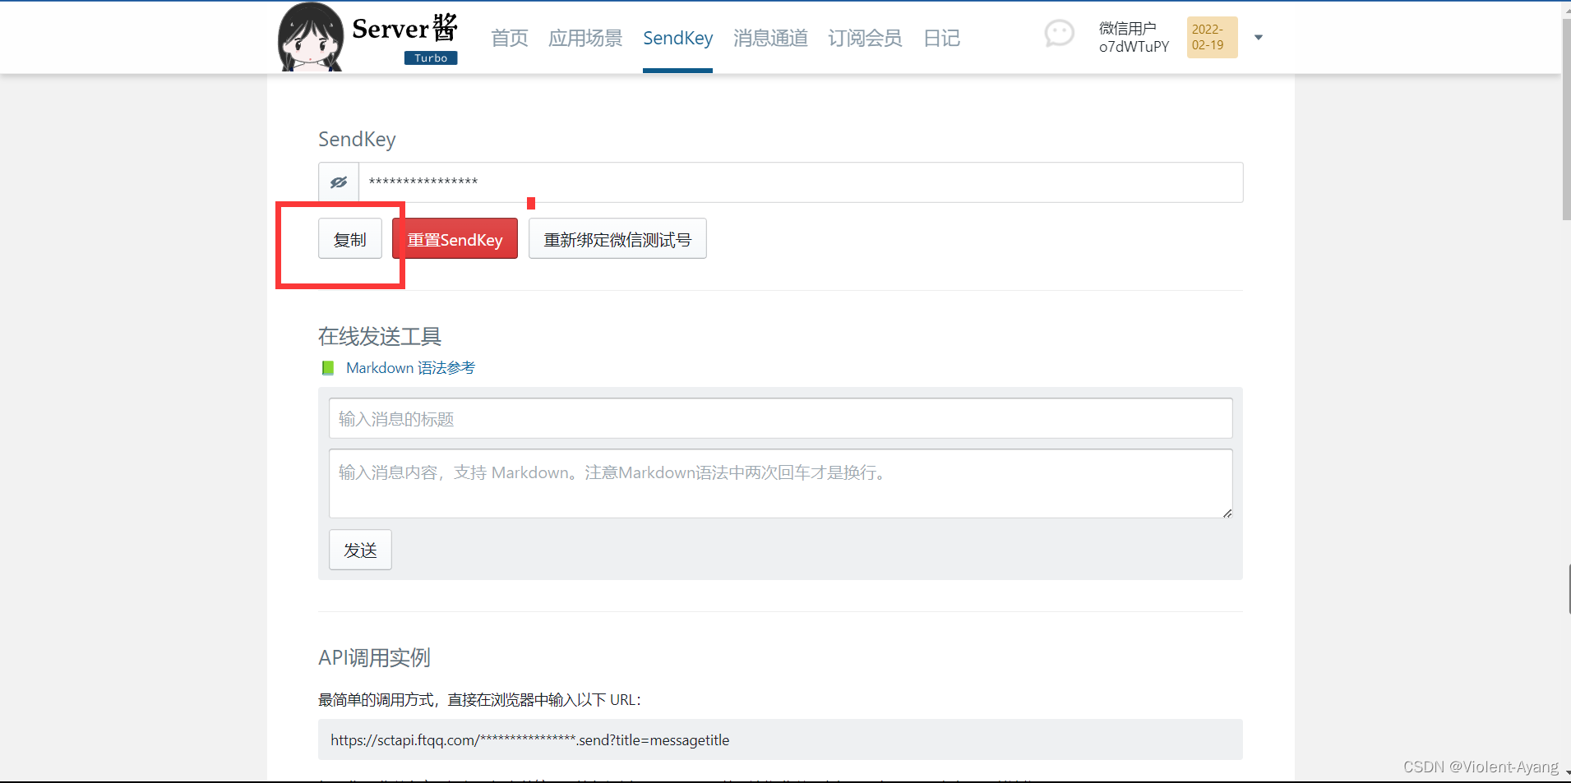The height and width of the screenshot is (783, 1571).
Task: Open the Markdown 语法参考 link
Action: click(x=410, y=368)
